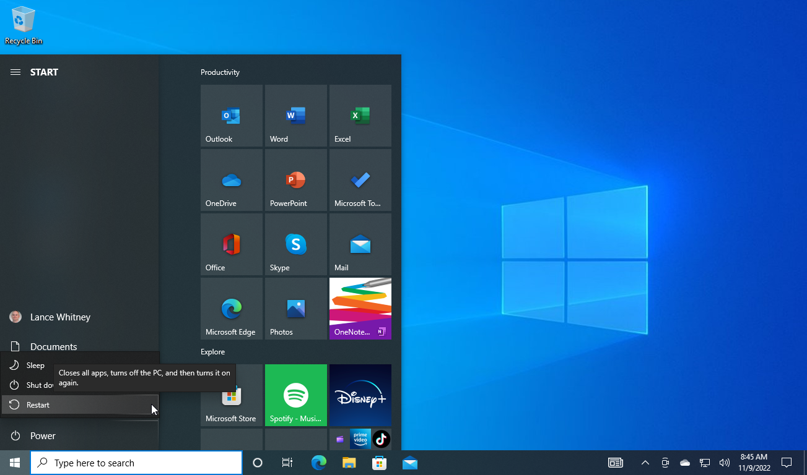Open the Photos tile
Screen dimensions: 807x475
pos(295,309)
